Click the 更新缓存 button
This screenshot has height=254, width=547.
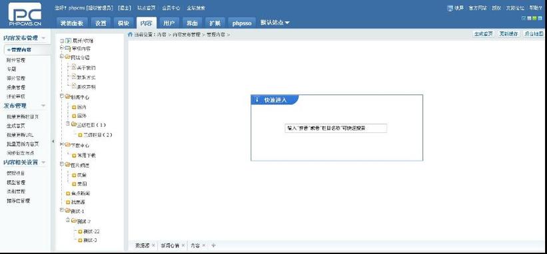[x=508, y=34]
